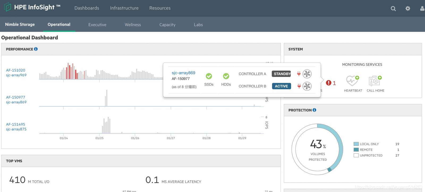Open array link AF-151495
This screenshot has width=425, height=192.
(16, 124)
